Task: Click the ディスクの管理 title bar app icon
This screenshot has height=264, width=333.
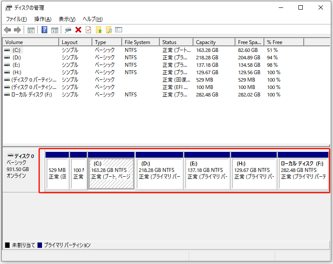Action: 9,8
